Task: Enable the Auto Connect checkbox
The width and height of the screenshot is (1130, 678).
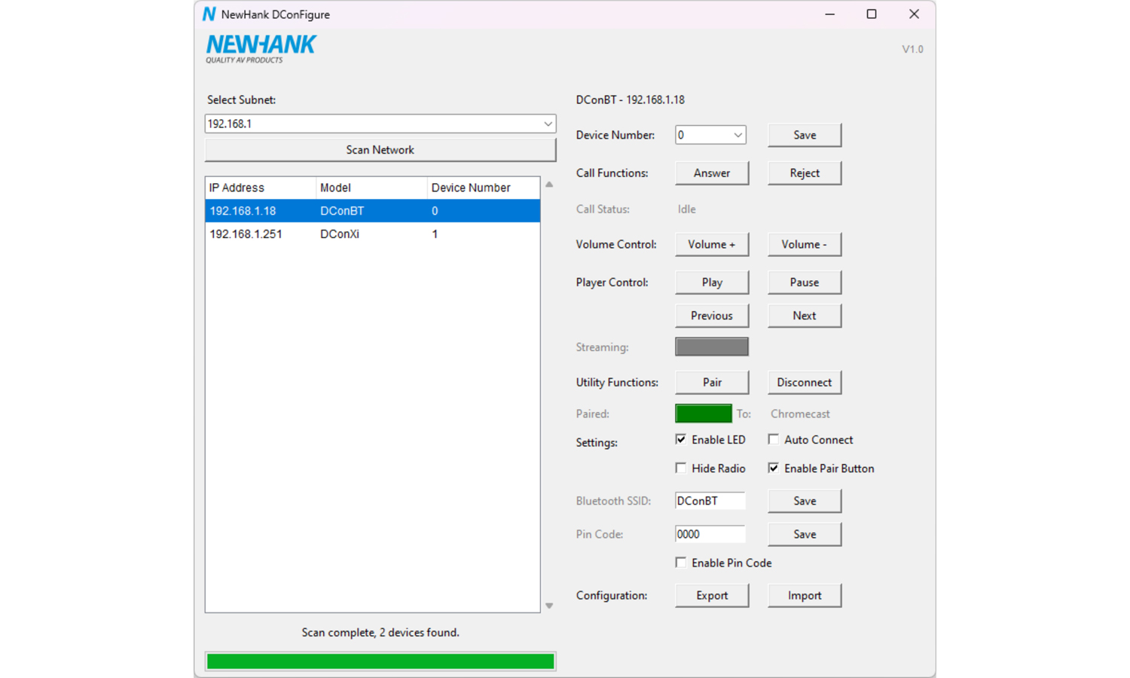Action: pos(774,440)
